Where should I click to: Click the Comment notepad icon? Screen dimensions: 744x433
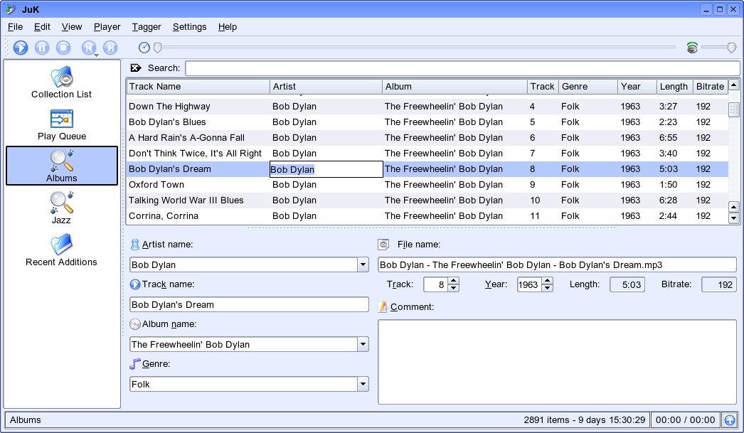coord(383,307)
